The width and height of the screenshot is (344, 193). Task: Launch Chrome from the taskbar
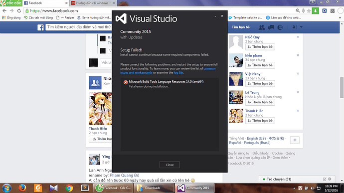pos(69,188)
